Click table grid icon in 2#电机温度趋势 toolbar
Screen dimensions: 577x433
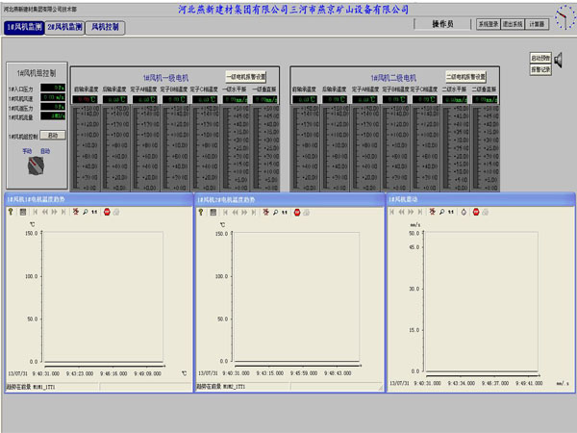click(x=213, y=211)
